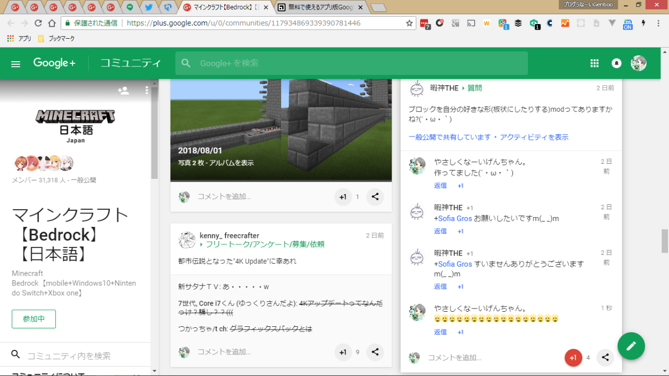Image resolution: width=669 pixels, height=376 pixels.
Task: Click the Google+ search field
Action: click(x=355, y=63)
